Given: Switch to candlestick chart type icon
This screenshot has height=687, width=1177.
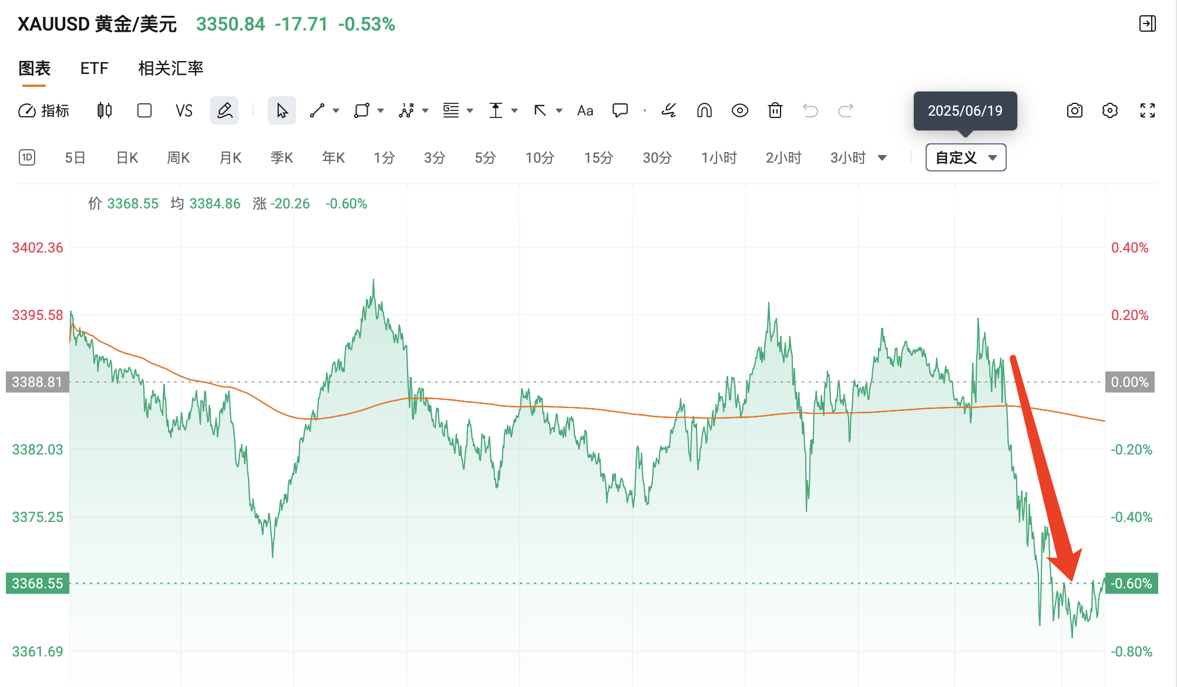Looking at the screenshot, I should 105,110.
